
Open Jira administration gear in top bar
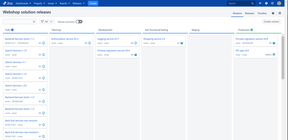(x=273, y=3)
